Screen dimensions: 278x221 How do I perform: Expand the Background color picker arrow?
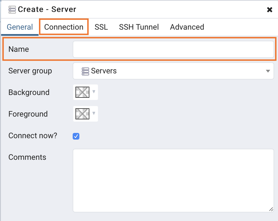pyautogui.click(x=94, y=92)
